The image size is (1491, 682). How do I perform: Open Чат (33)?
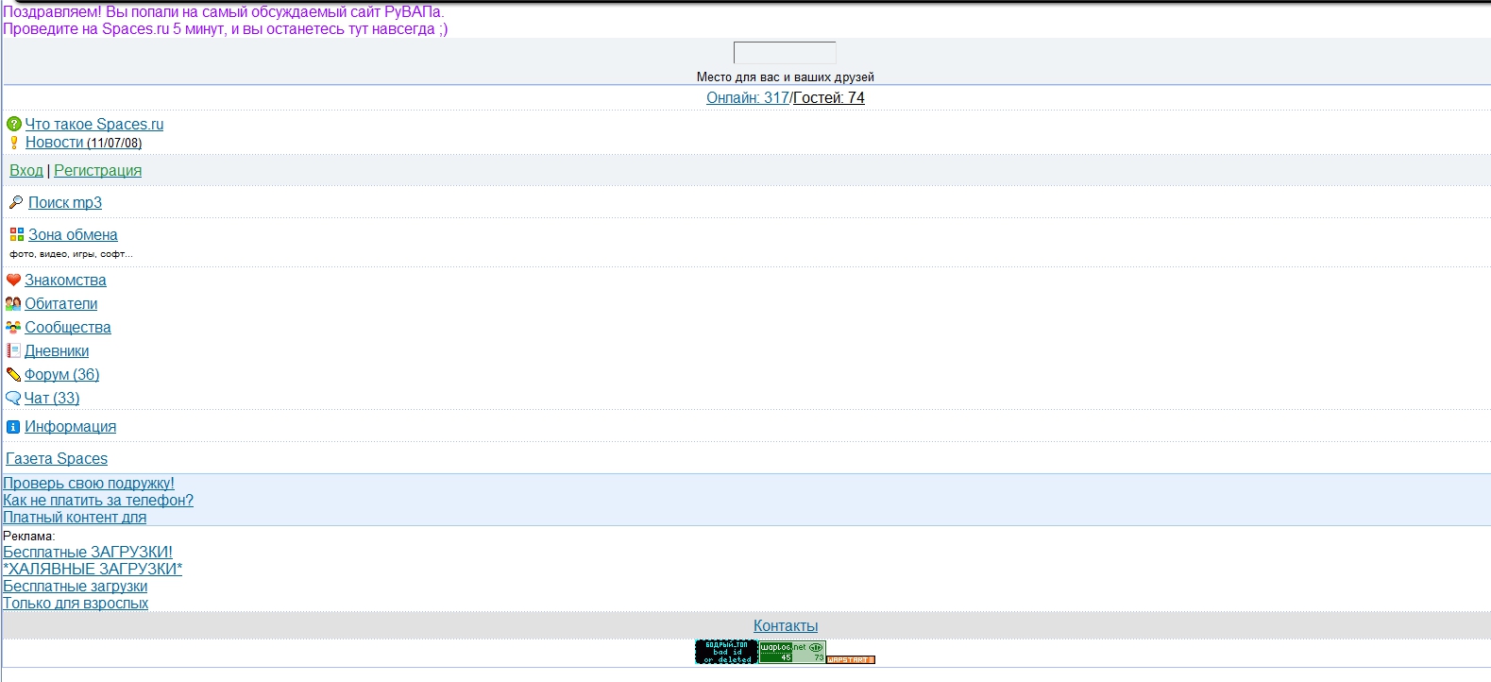[x=52, y=398]
